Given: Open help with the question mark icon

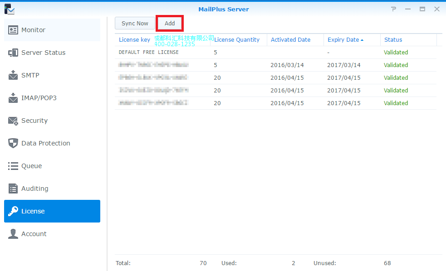Looking at the screenshot, I should click(394, 9).
